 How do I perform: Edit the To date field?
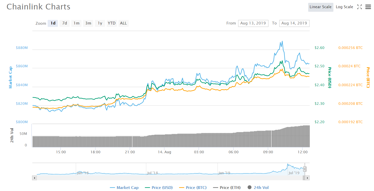pyautogui.click(x=294, y=23)
